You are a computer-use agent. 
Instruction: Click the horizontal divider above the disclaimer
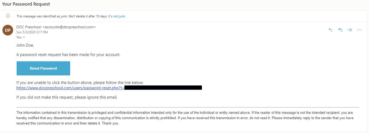187,107
